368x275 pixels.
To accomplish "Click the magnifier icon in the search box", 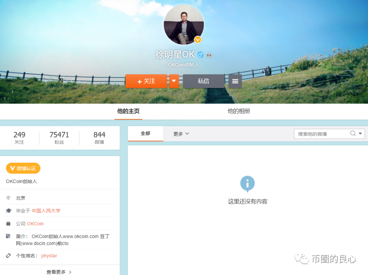I will coord(353,134).
